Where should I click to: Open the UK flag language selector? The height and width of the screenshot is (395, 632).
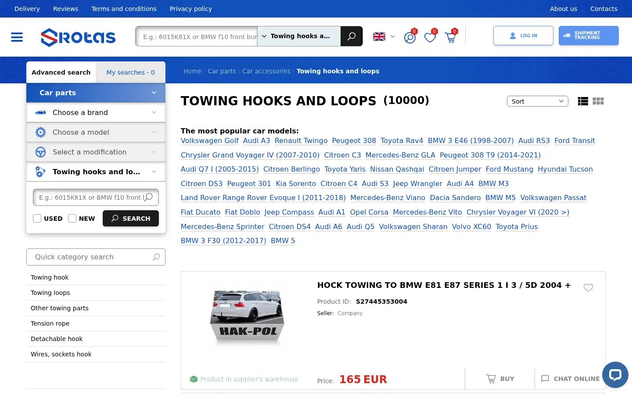pos(384,37)
